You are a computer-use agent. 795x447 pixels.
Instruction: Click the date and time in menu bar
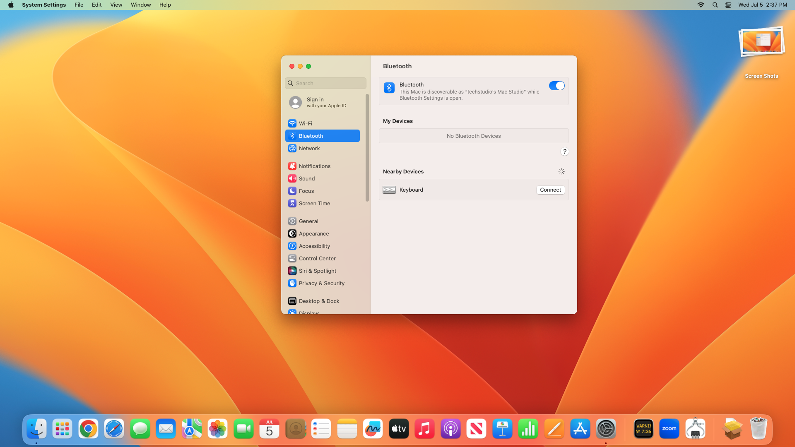coord(762,5)
